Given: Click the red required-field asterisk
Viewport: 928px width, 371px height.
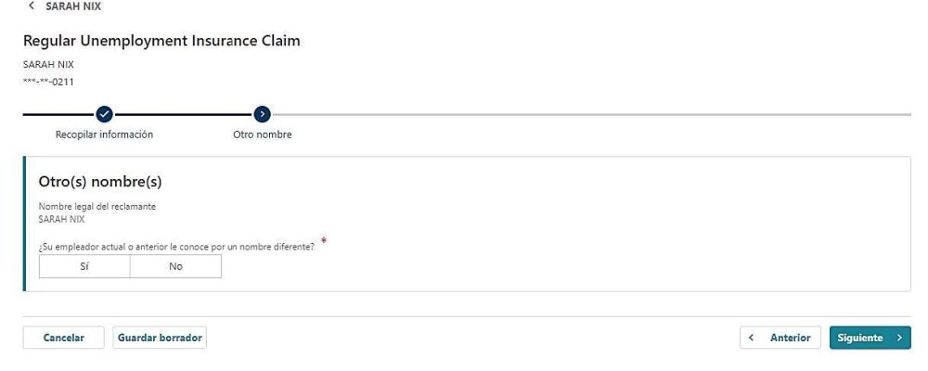Looking at the screenshot, I should (x=324, y=241).
